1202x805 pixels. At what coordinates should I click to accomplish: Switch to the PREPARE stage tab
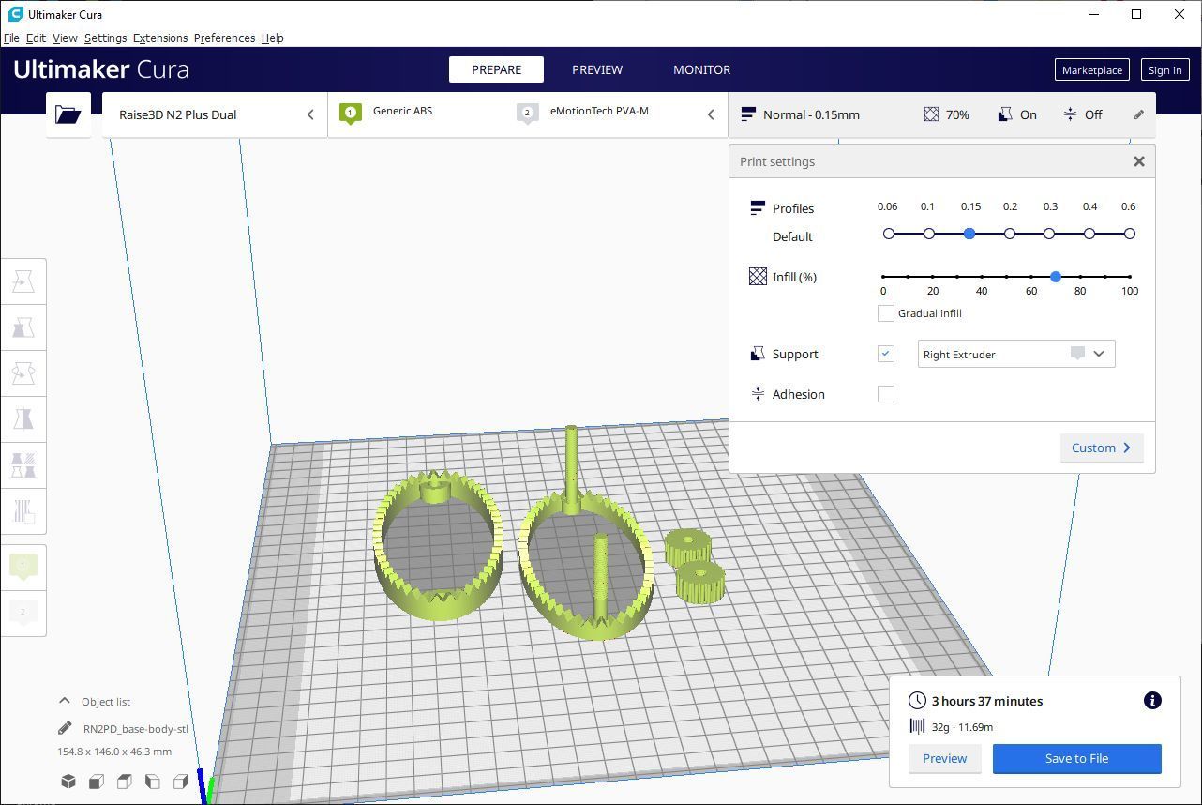(x=497, y=69)
